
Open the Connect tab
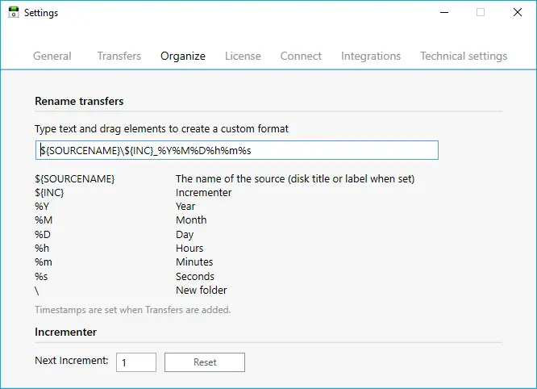301,56
